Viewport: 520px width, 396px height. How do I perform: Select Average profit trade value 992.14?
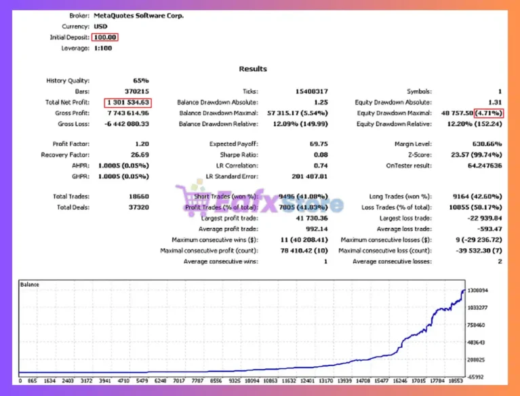(x=317, y=229)
